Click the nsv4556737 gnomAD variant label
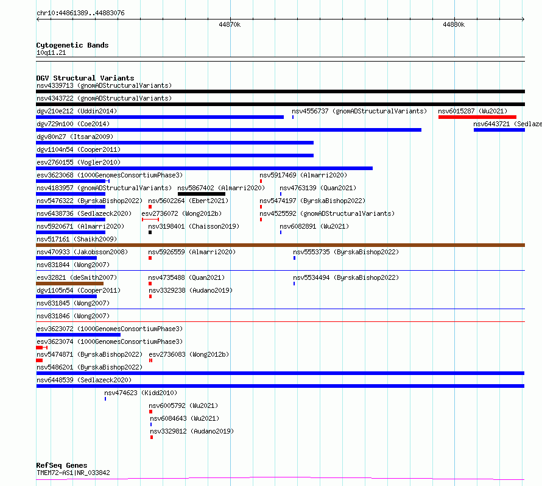This screenshot has height=486, width=542. (x=359, y=111)
